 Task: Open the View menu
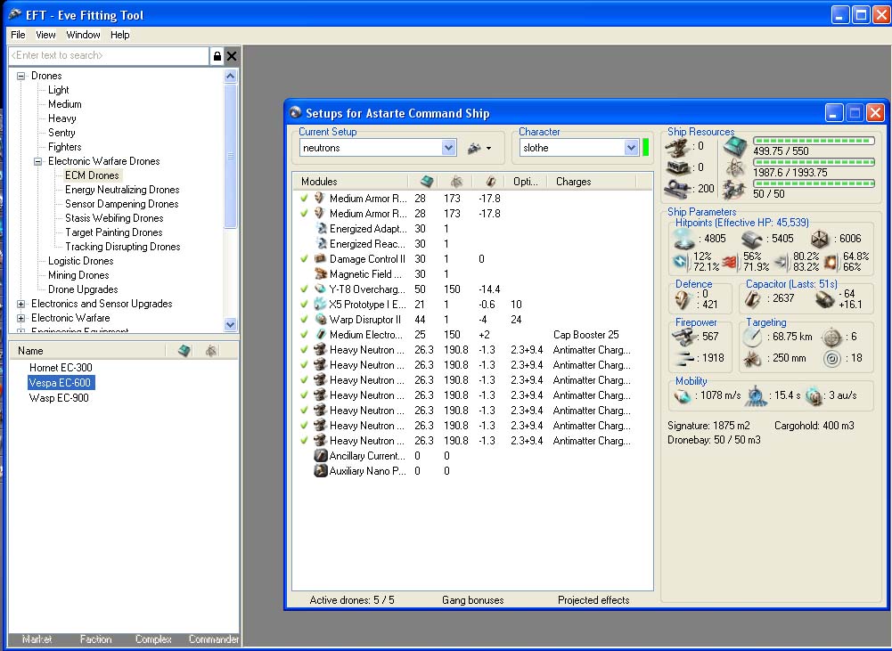click(x=45, y=35)
